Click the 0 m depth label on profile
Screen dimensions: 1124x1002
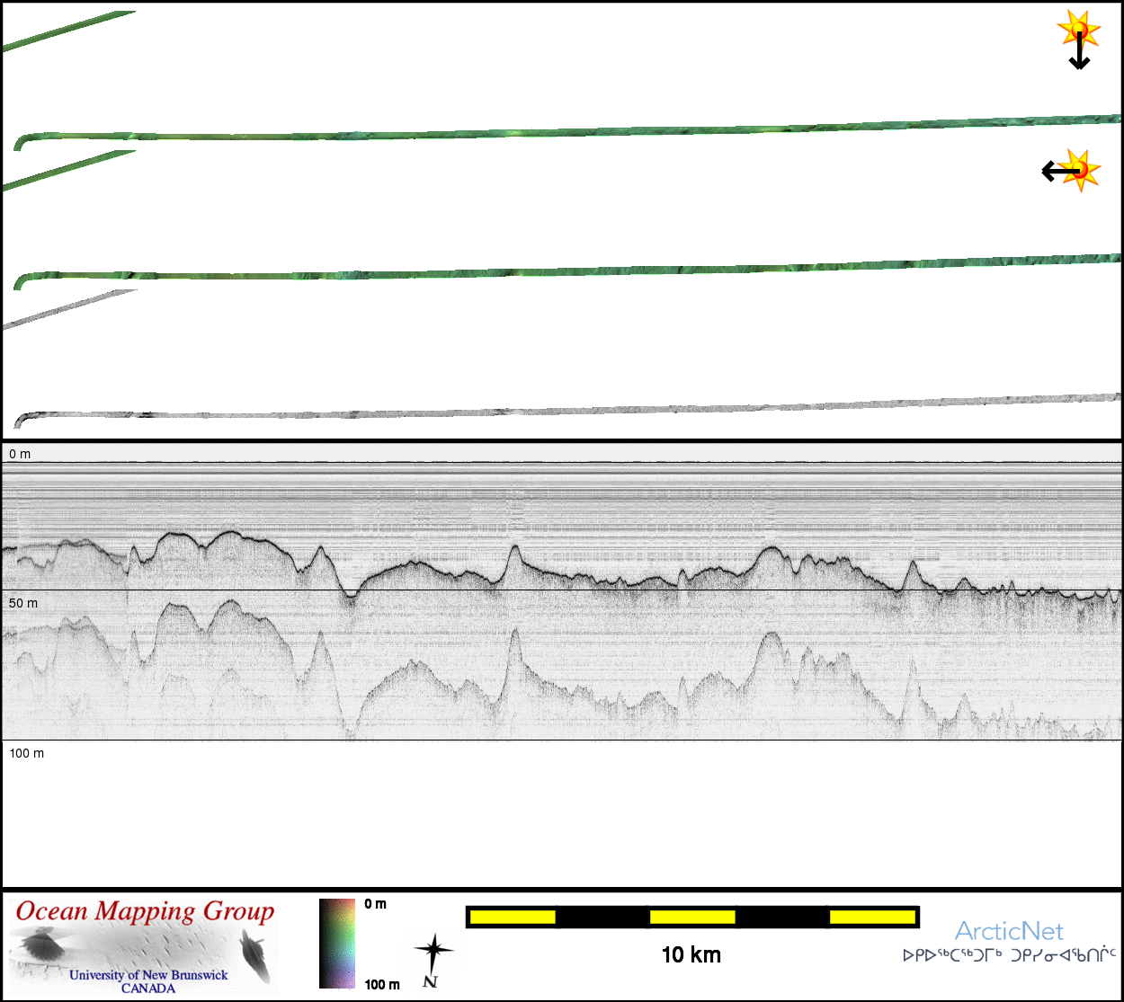[20, 454]
